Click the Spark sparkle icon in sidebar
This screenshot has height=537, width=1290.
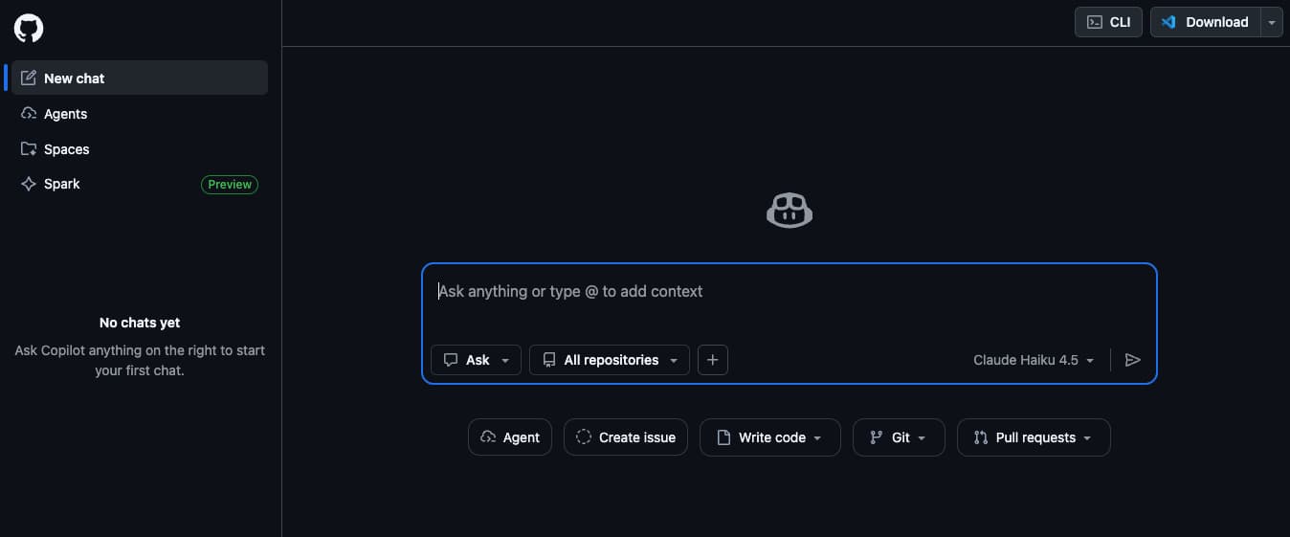click(29, 184)
